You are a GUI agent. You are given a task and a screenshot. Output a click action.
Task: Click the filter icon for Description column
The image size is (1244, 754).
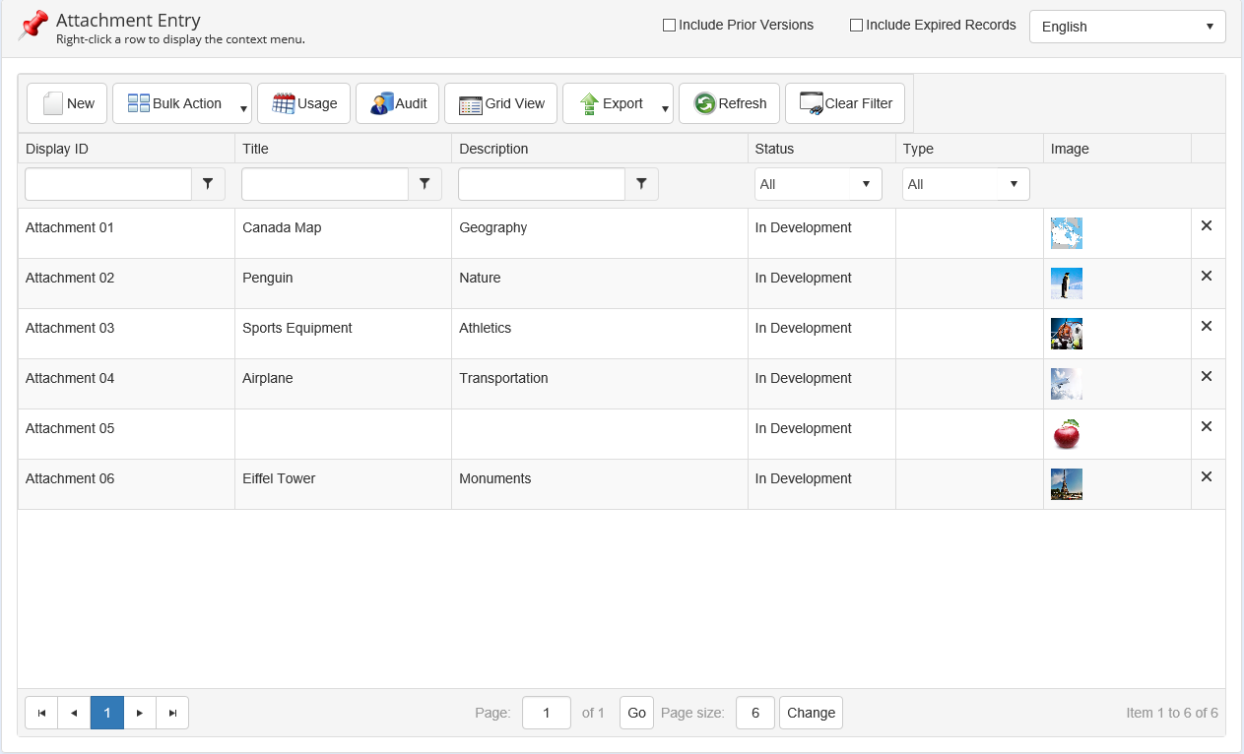tap(641, 184)
